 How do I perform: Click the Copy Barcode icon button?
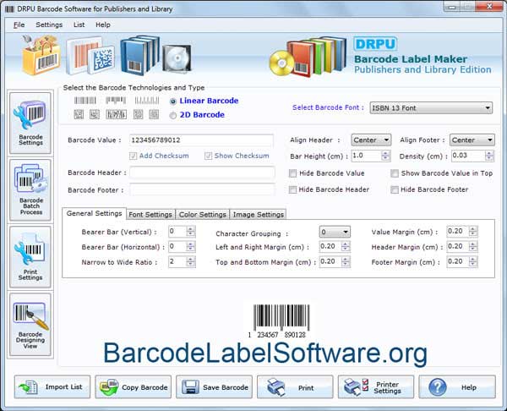coord(134,387)
